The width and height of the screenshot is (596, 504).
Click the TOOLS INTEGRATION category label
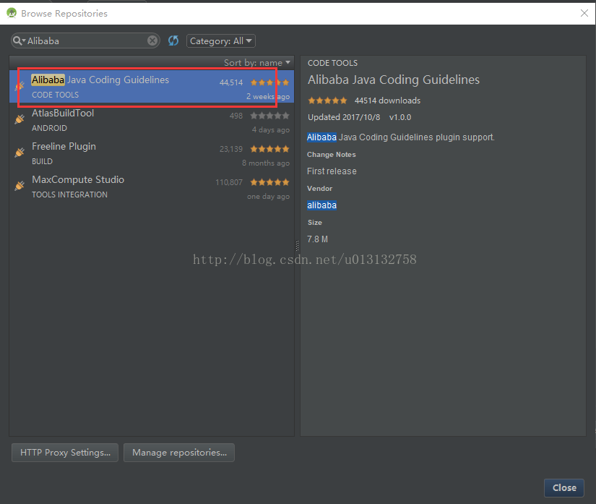click(69, 195)
